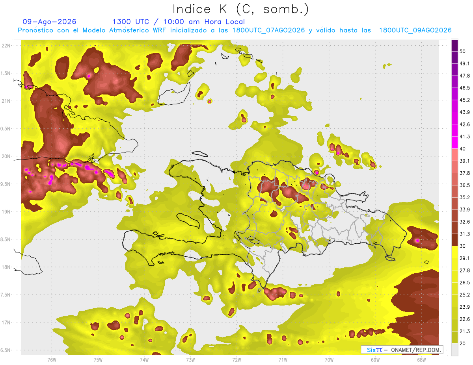Click the '75W' longitude label
The height and width of the screenshot is (365, 473).
click(98, 359)
